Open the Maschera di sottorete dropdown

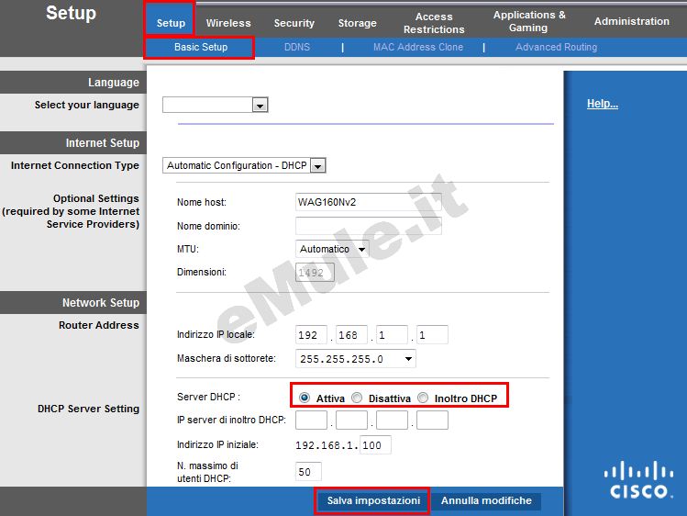click(x=355, y=359)
